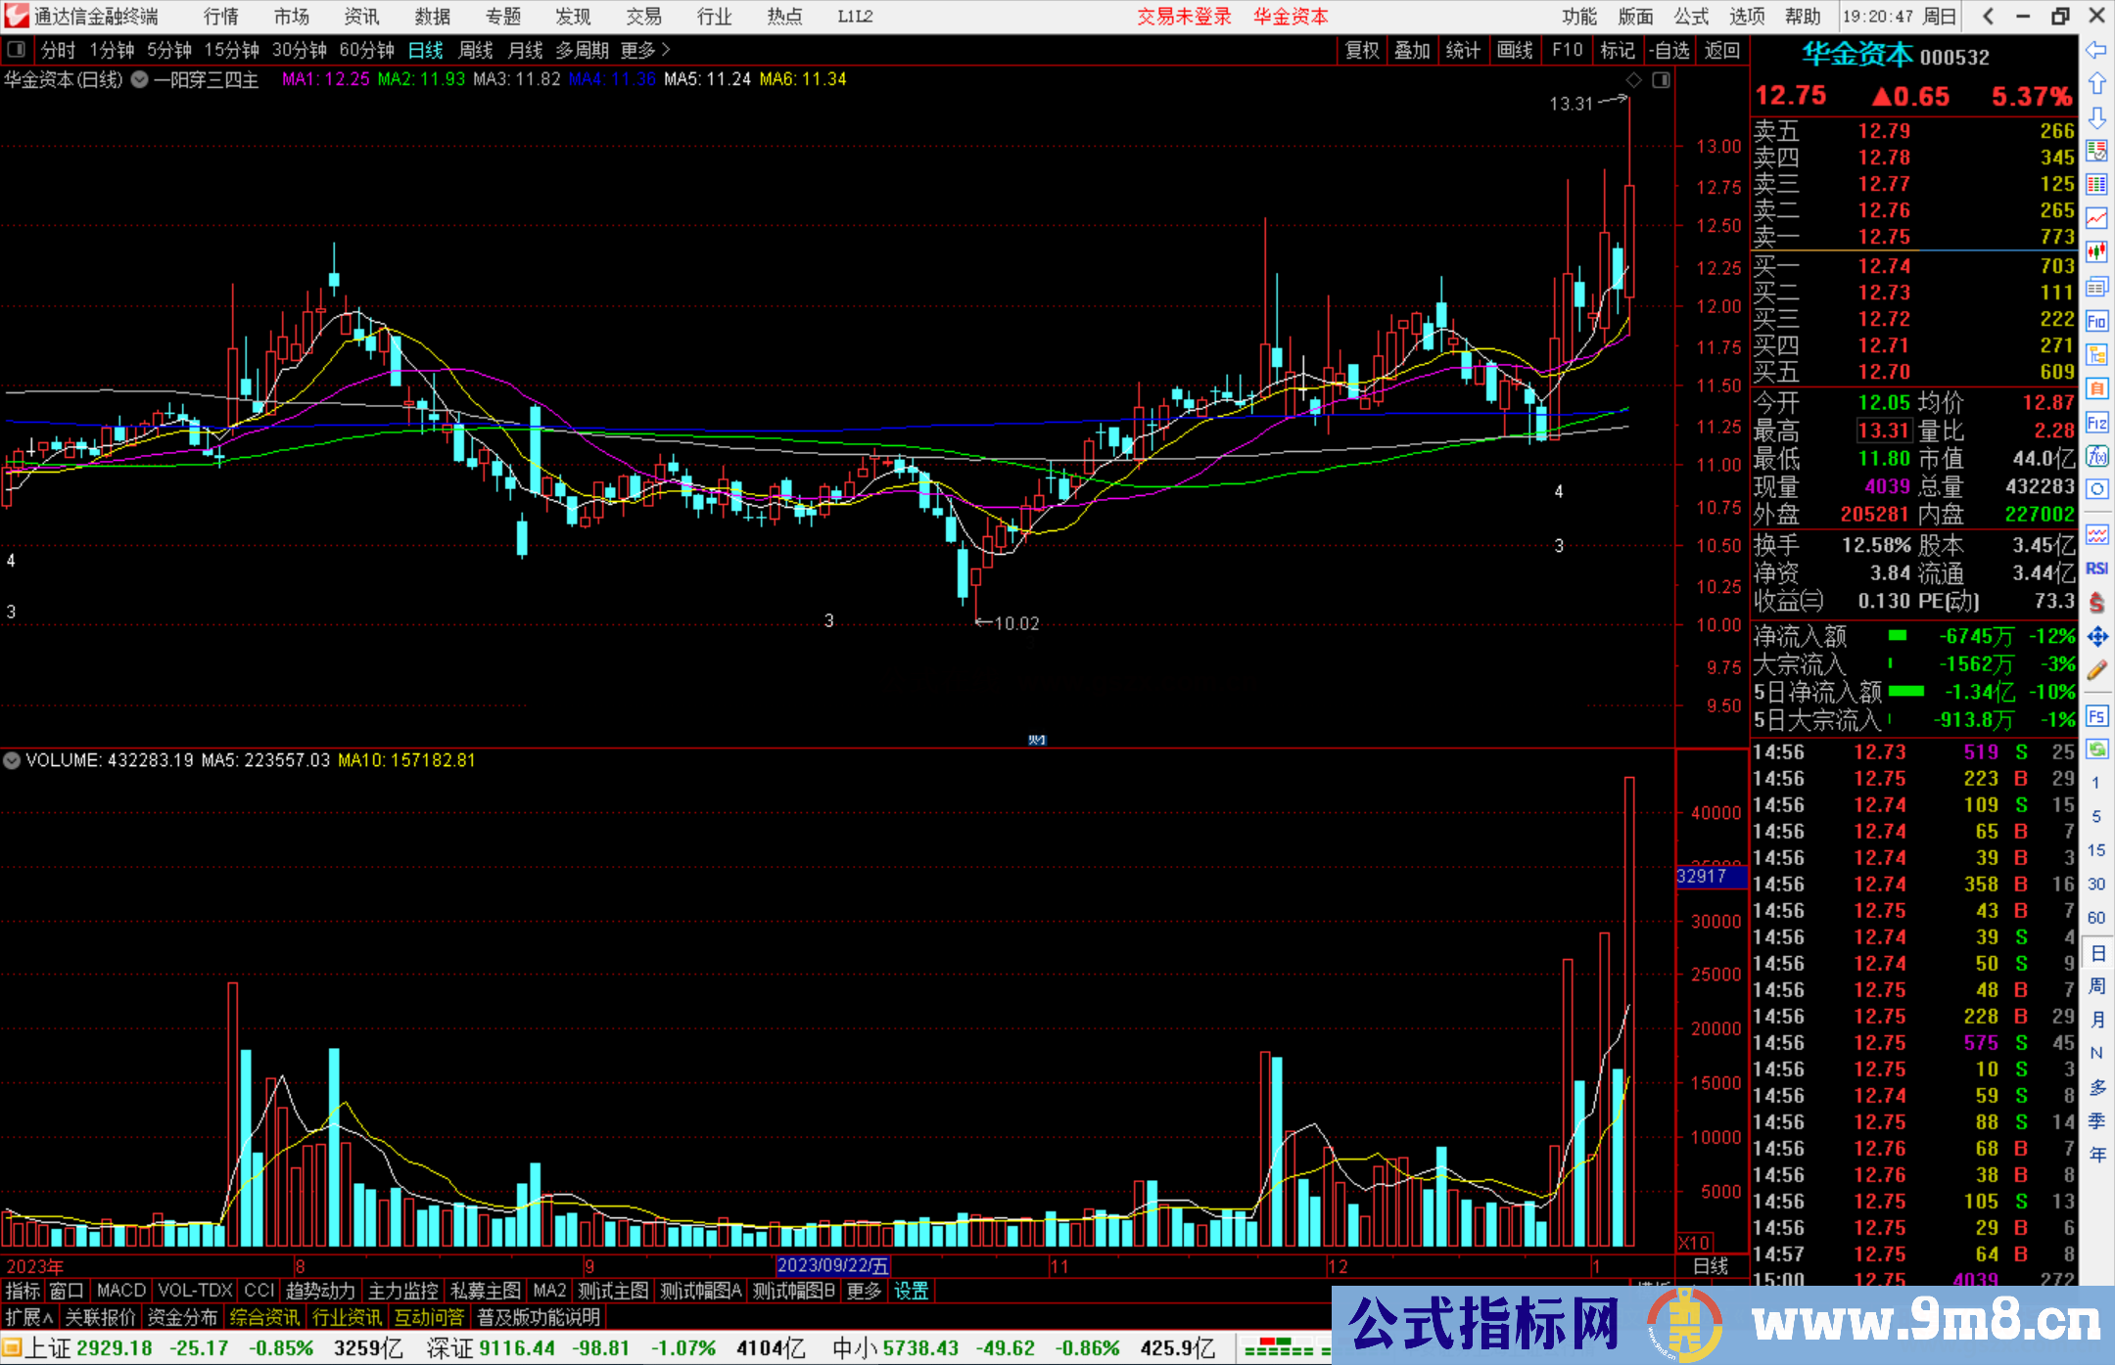
Task: Open the 行情 menu
Action: pos(220,17)
